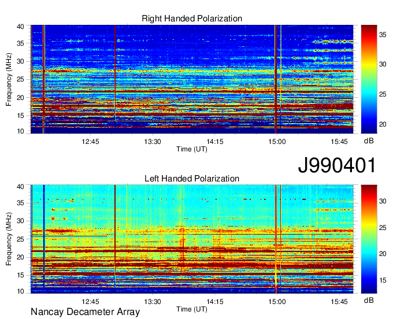This screenshot has width=393, height=319.
Task: Click the Left Handed Polarization colorbar
Action: 369,239
